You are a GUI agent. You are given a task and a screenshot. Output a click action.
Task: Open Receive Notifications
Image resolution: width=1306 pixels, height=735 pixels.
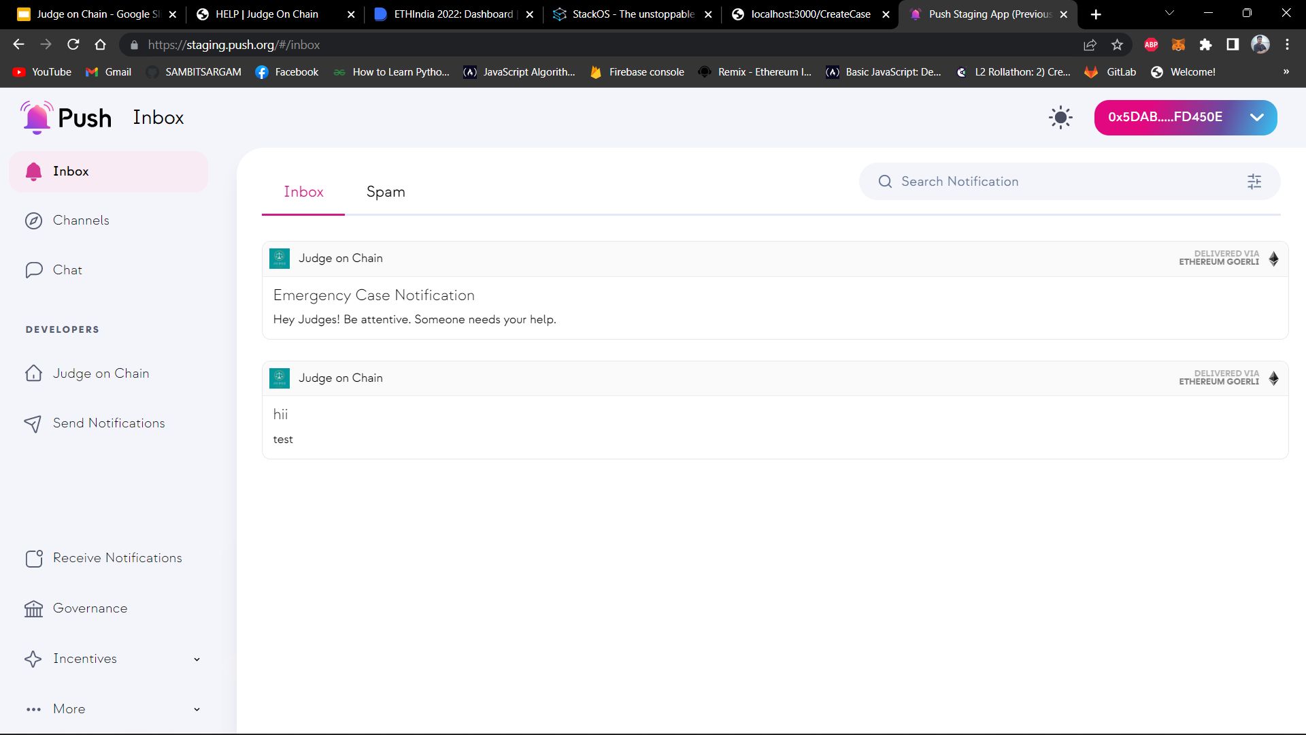point(118,558)
